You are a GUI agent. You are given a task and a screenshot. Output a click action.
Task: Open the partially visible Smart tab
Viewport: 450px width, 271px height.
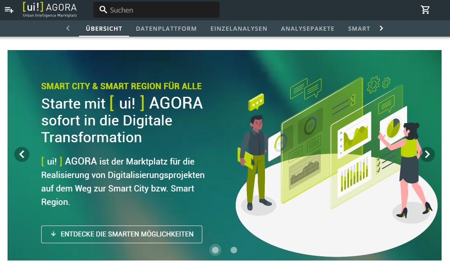tap(359, 29)
